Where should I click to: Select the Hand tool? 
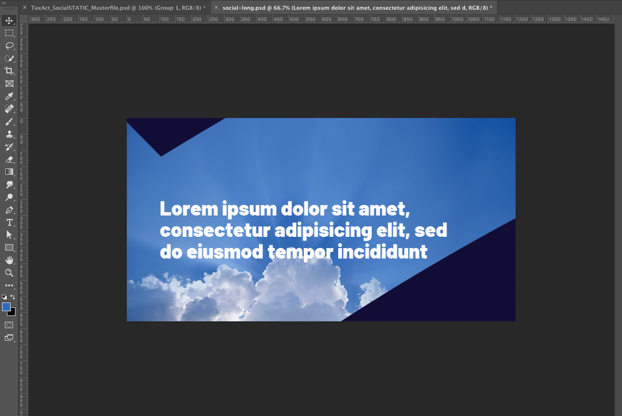tap(9, 261)
